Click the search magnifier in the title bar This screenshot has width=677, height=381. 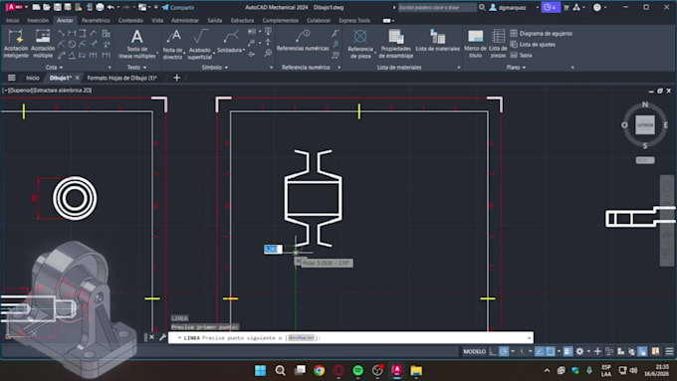pos(482,7)
